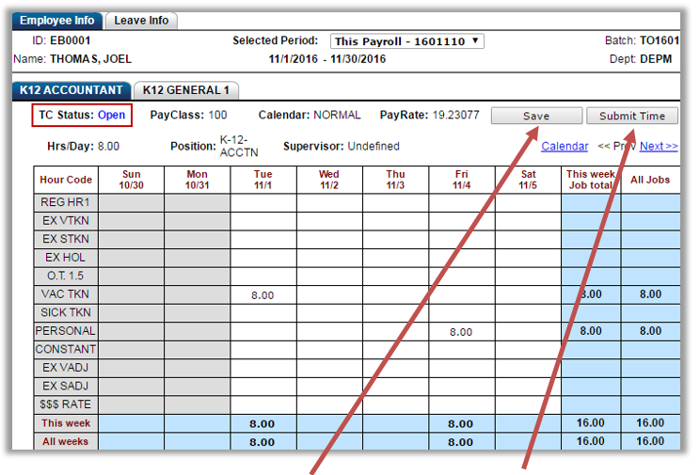Screen dimensions: 700x475
Task: Open the K12 GENERAL 1 job tab
Action: point(185,90)
